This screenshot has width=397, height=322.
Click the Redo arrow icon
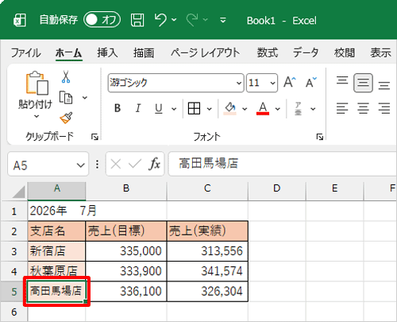(192, 20)
